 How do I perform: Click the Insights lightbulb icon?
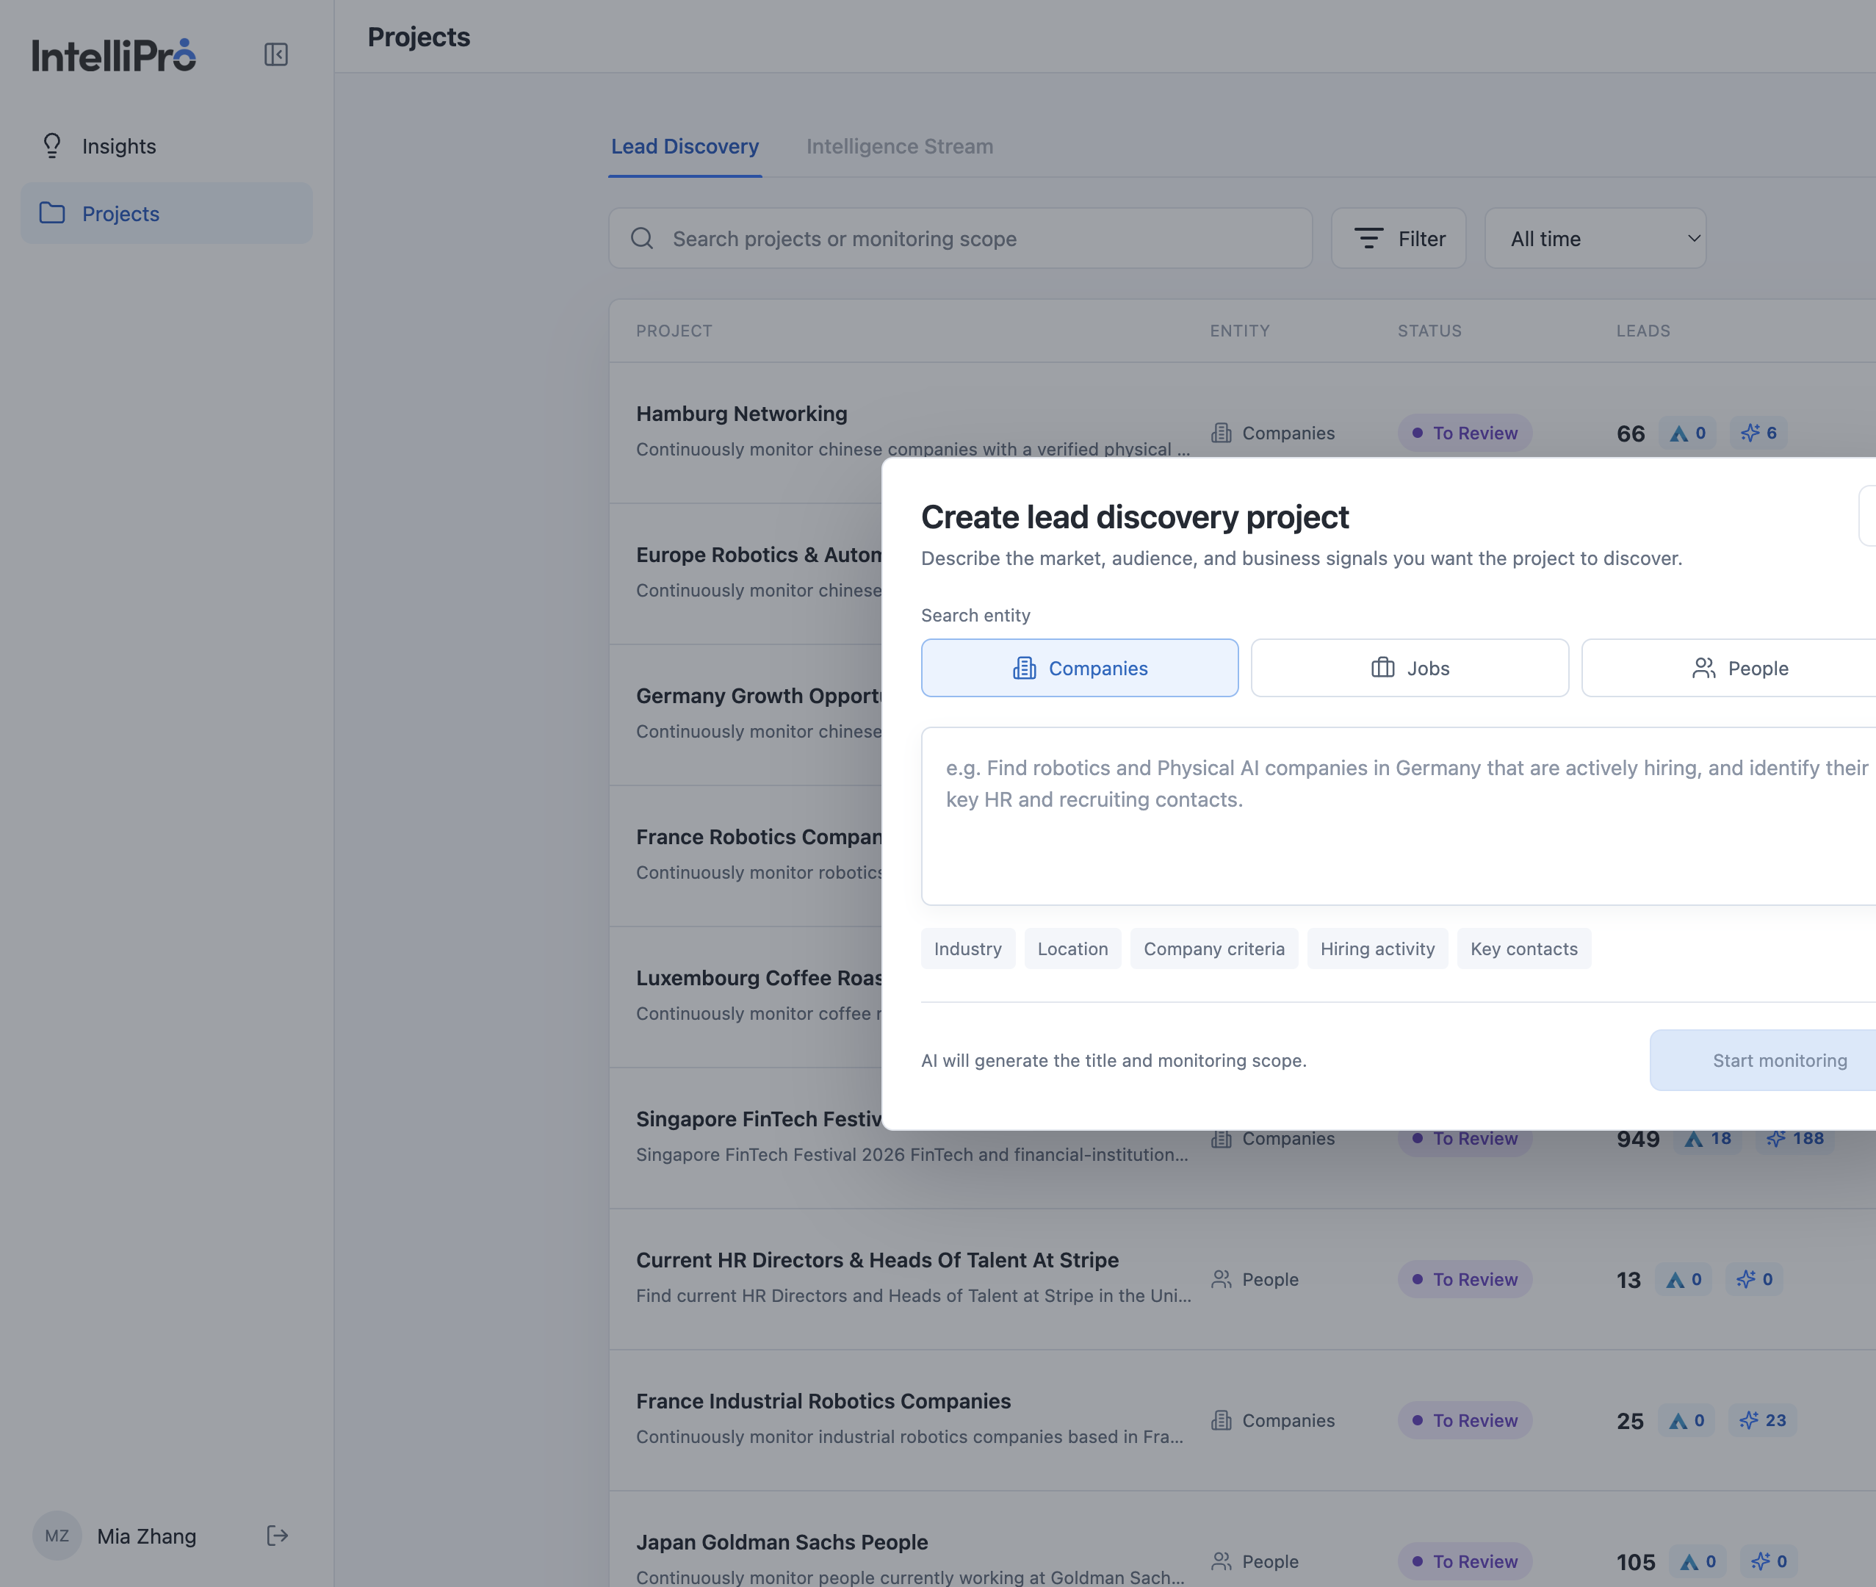(52, 145)
